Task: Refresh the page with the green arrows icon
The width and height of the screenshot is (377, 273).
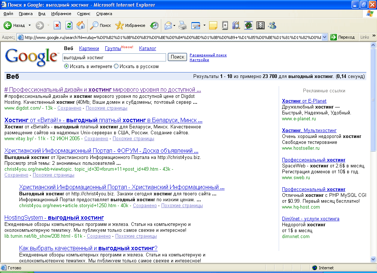Action: point(69,25)
